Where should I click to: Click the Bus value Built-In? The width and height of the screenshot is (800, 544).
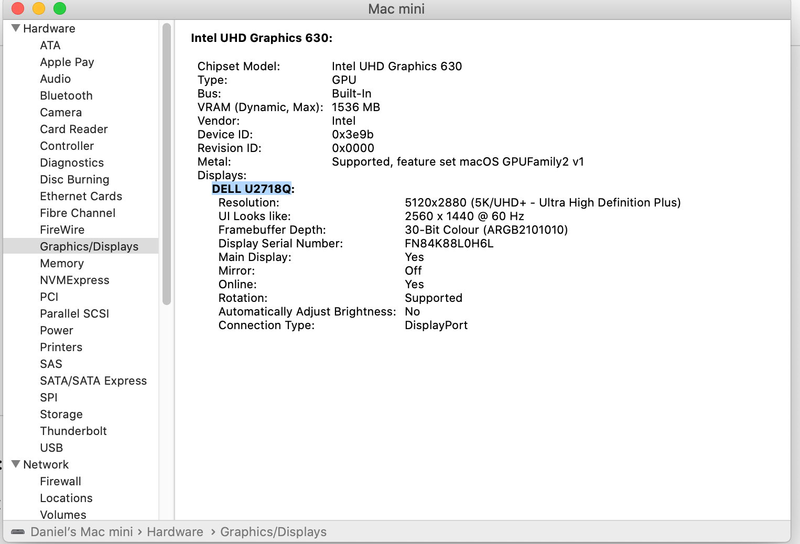click(352, 93)
